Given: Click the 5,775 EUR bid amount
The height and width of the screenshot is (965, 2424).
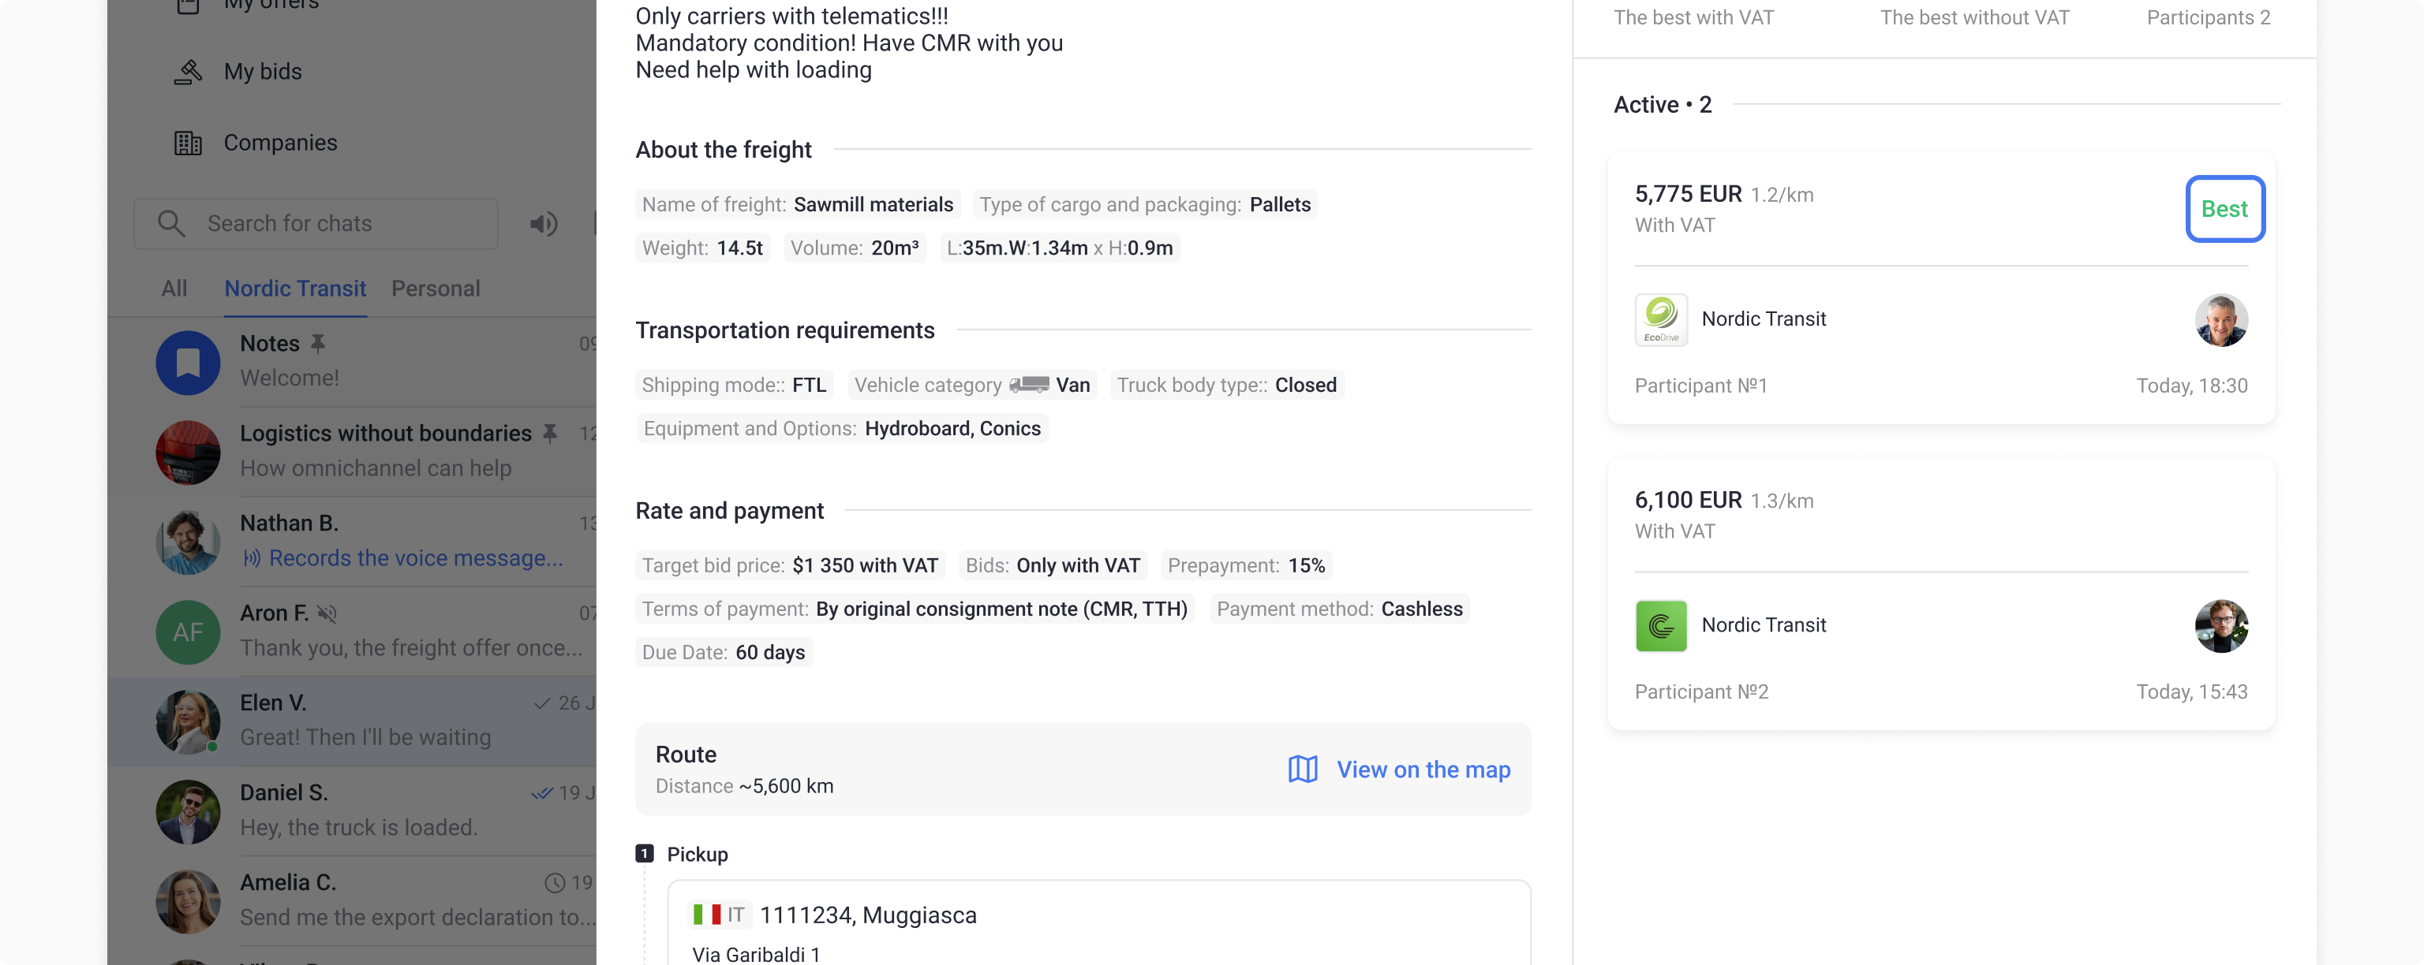Looking at the screenshot, I should click(1688, 195).
